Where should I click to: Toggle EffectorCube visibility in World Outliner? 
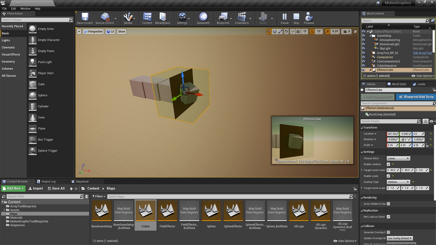tap(364, 70)
